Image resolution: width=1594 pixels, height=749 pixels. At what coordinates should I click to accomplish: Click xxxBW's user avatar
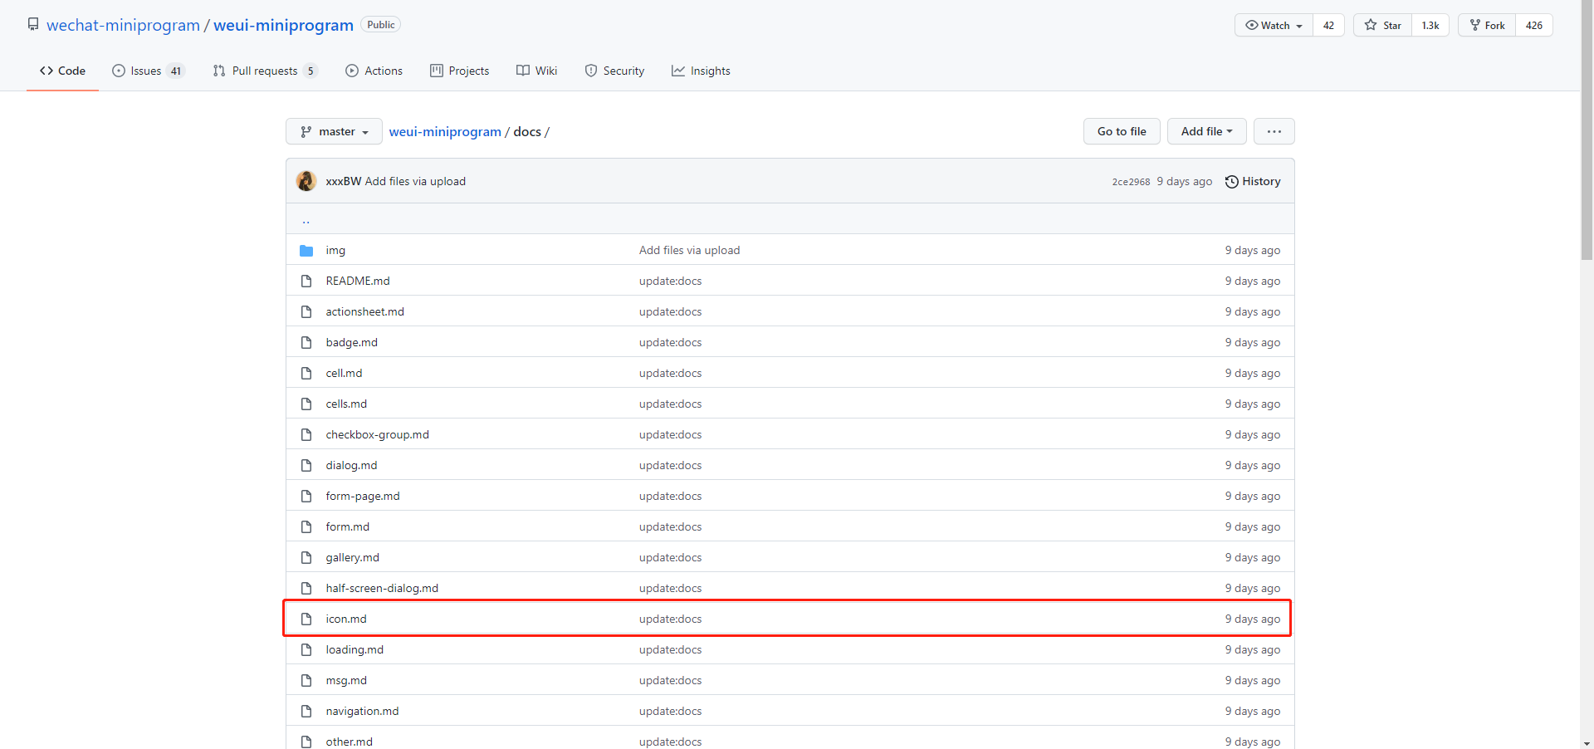[x=306, y=181]
